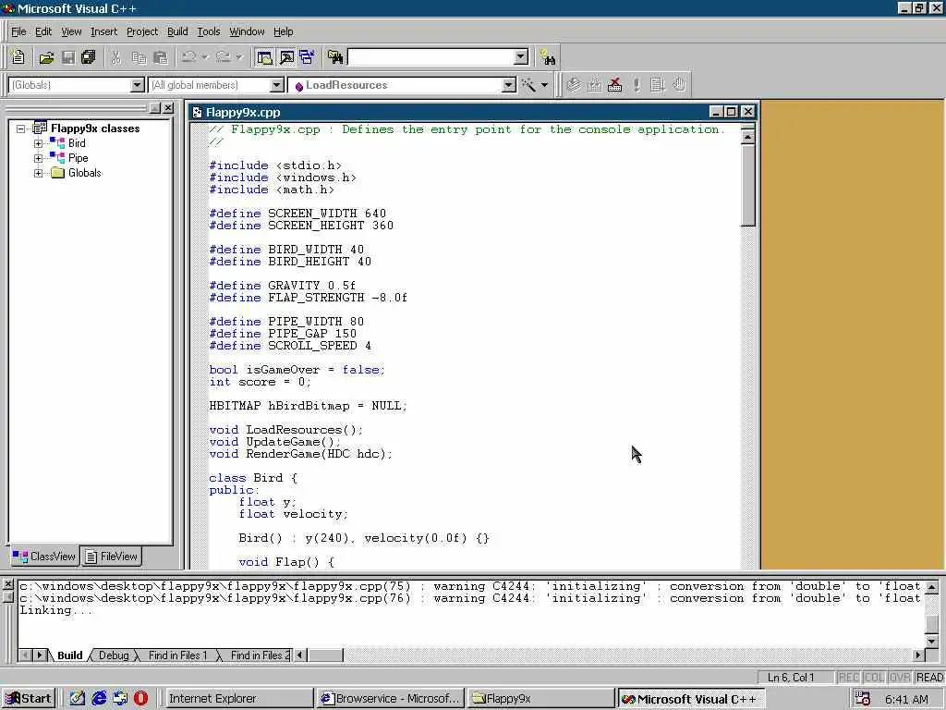Switch to the ClassView tab
The image size is (946, 710).
click(44, 556)
